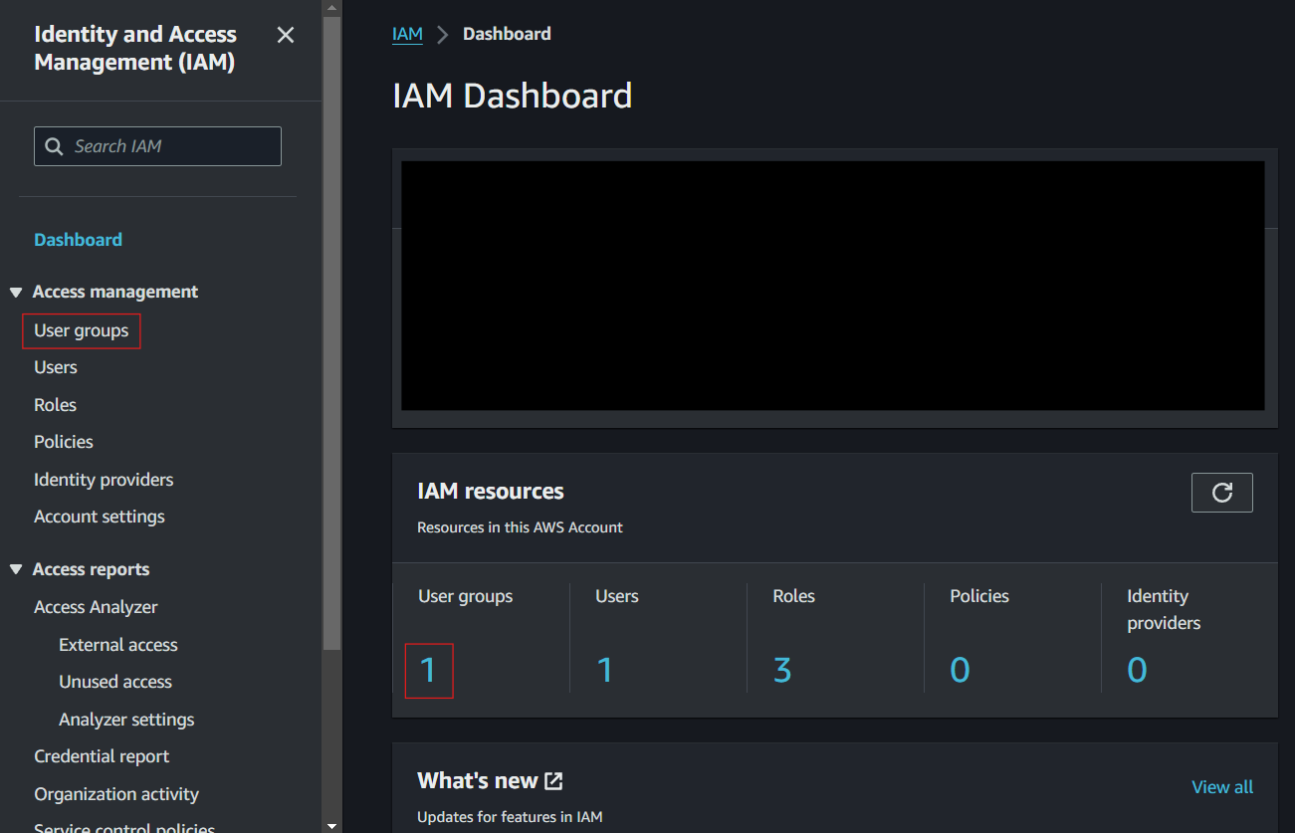This screenshot has width=1295, height=833.
Task: Click the breadcrumb chevron separator
Action: point(443,35)
